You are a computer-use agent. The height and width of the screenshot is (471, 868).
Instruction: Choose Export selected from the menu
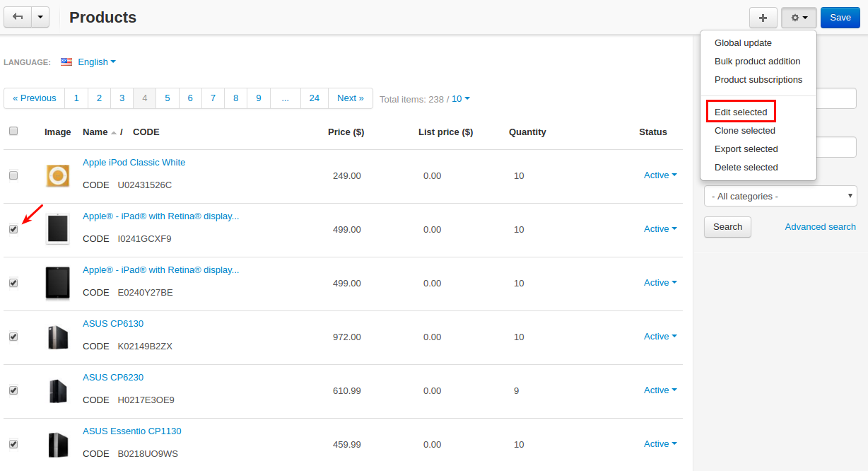(758, 149)
